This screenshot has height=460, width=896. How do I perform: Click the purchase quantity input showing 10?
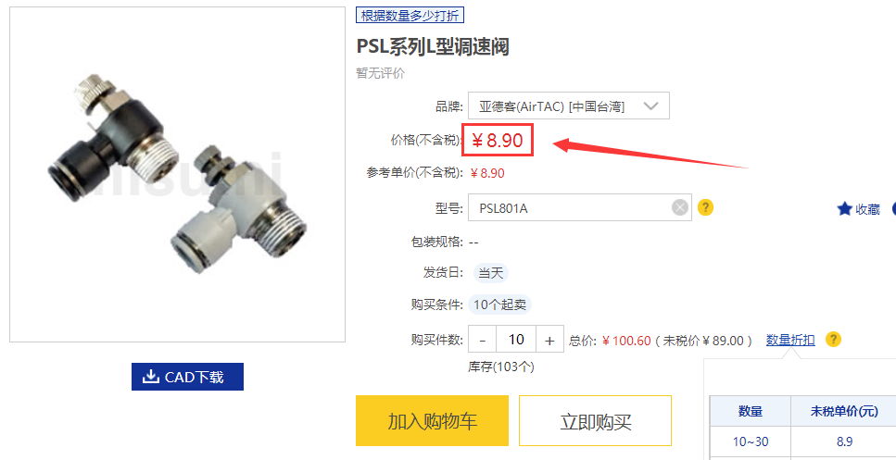click(517, 340)
